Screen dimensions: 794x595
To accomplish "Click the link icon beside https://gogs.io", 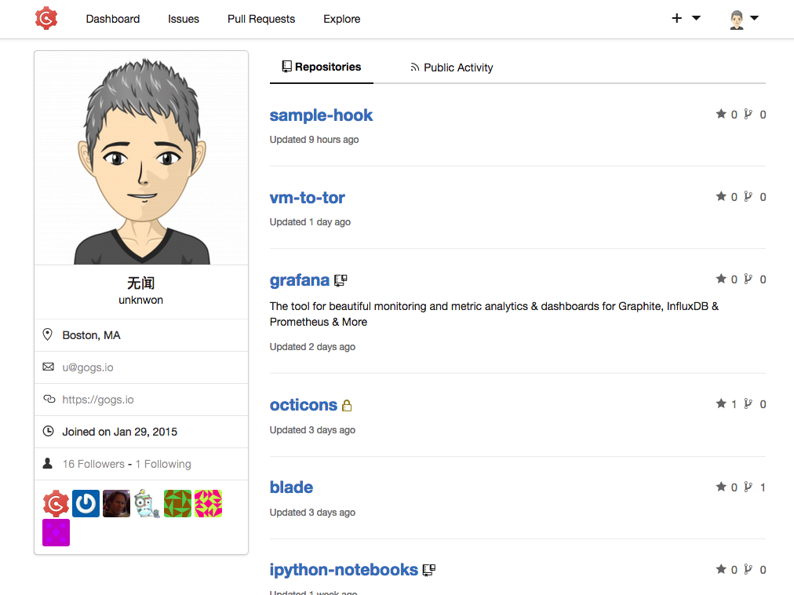I will (49, 399).
